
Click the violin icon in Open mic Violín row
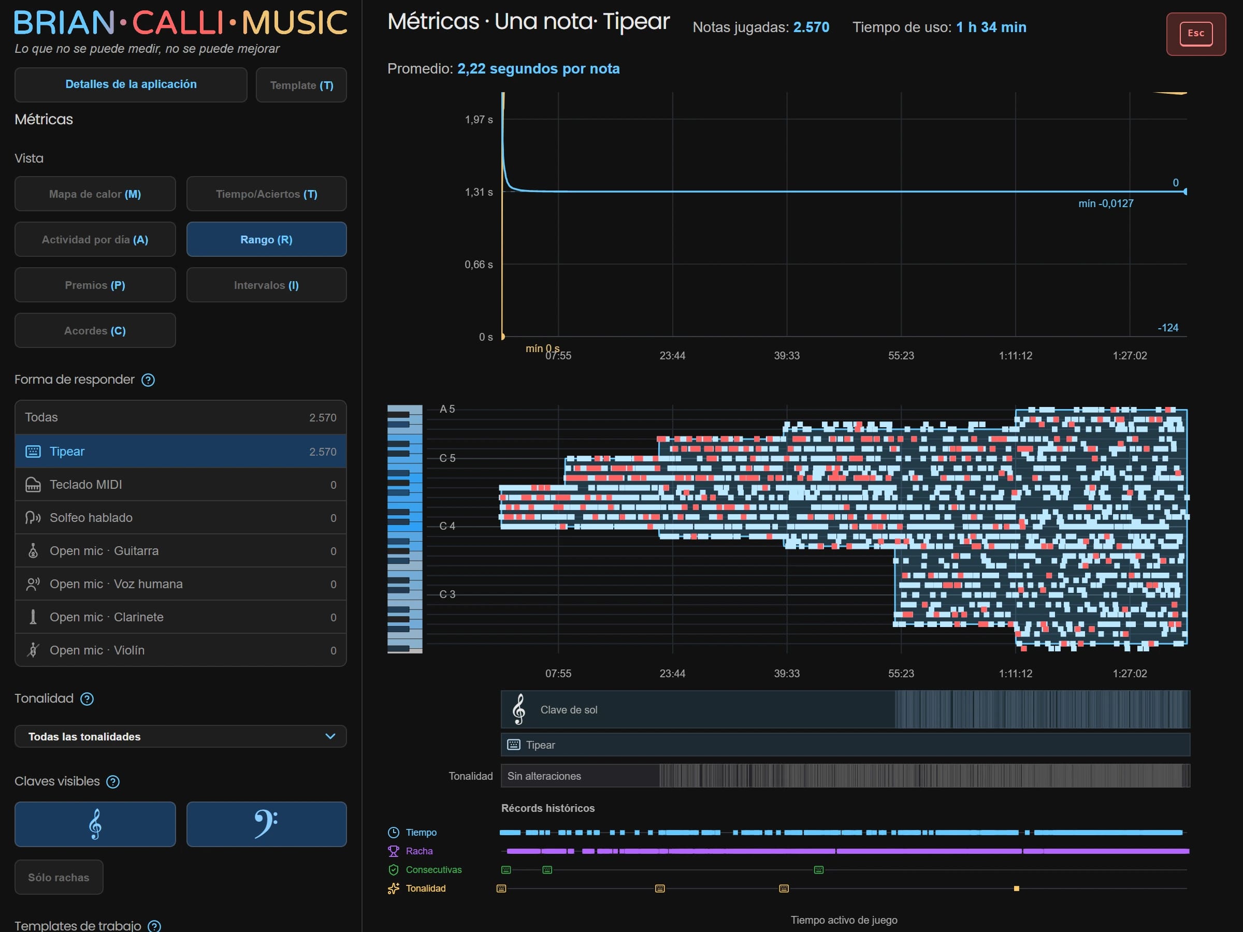coord(33,650)
